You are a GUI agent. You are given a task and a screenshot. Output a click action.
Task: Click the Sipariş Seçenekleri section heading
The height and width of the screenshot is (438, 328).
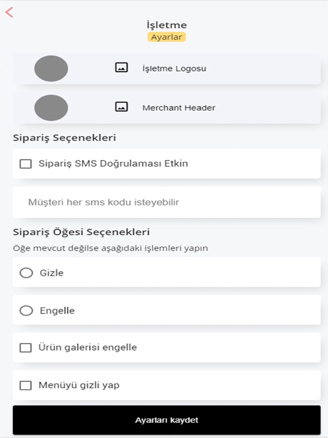point(64,138)
